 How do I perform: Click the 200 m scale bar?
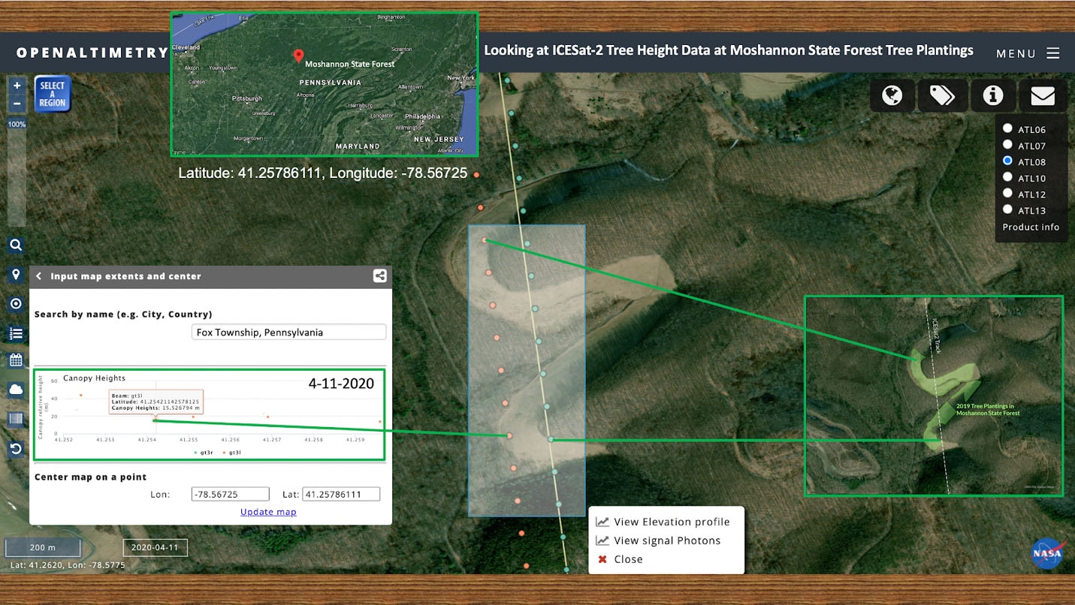tap(43, 547)
